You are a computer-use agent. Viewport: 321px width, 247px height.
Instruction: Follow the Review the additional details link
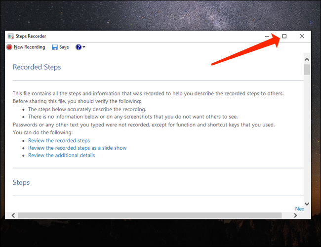[x=61, y=155]
